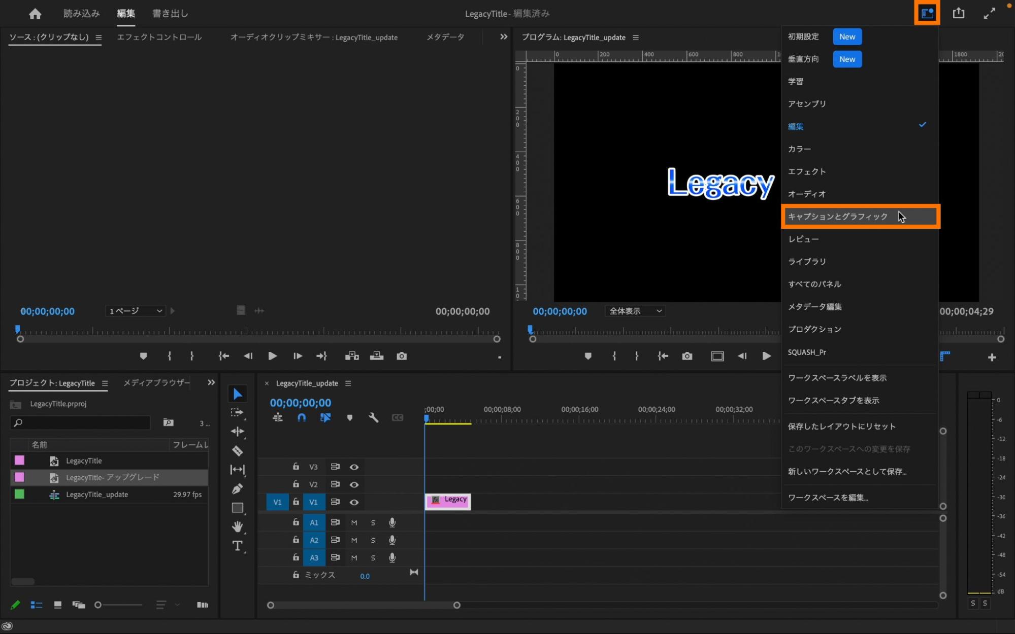Click 保存したレイアウトにリセット menu entry

[841, 427]
